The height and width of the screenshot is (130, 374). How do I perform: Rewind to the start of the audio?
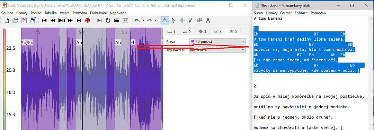click(x=44, y=20)
